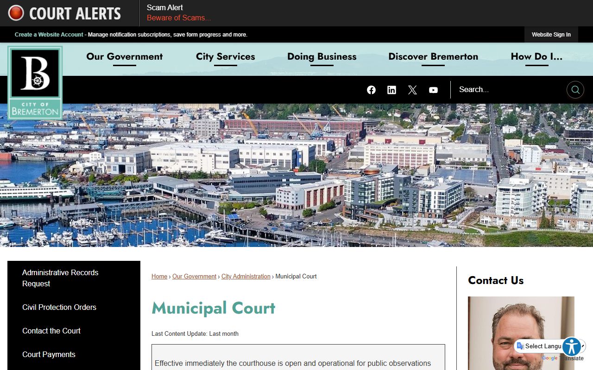Click the Scam Alert heading

click(165, 7)
